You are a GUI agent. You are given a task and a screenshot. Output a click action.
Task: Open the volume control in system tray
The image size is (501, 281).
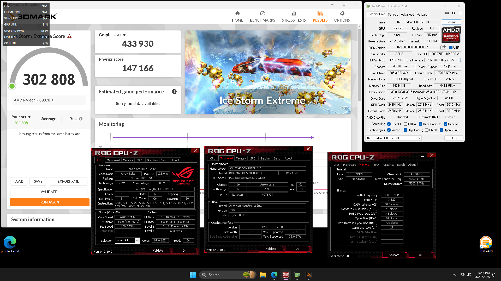[469, 275]
